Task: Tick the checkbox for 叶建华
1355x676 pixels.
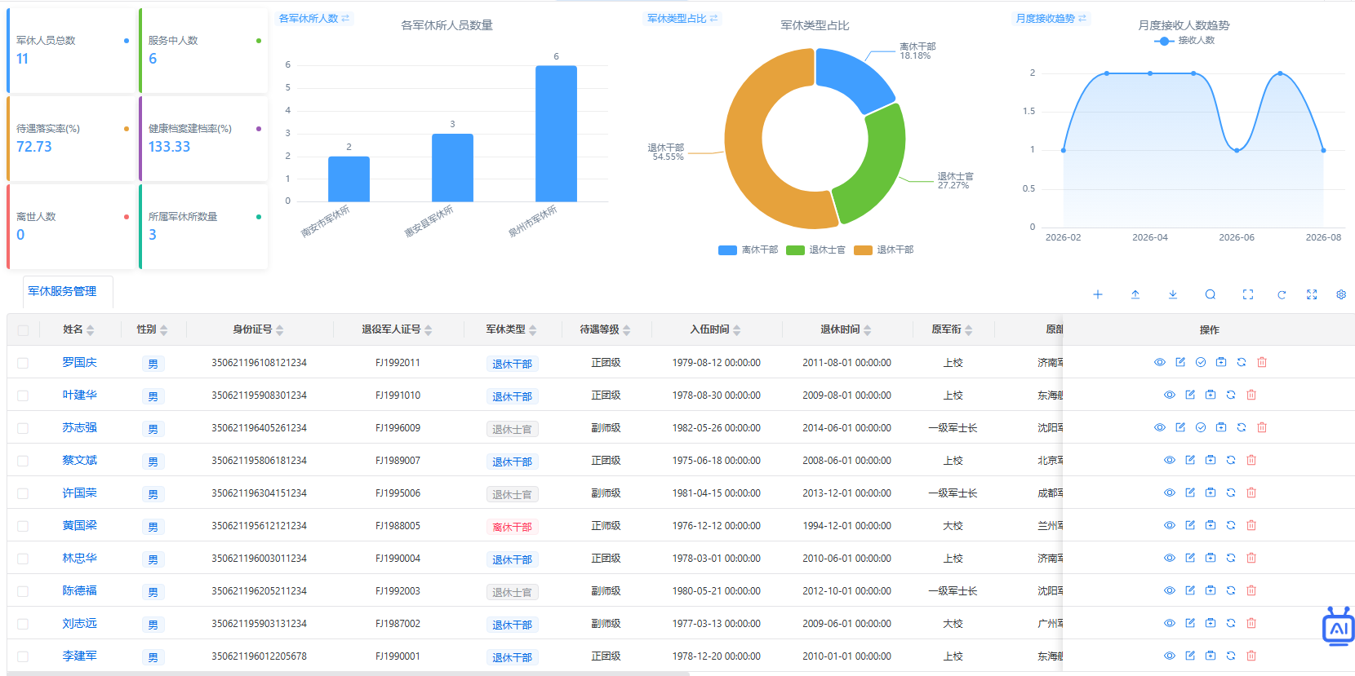Action: (23, 395)
